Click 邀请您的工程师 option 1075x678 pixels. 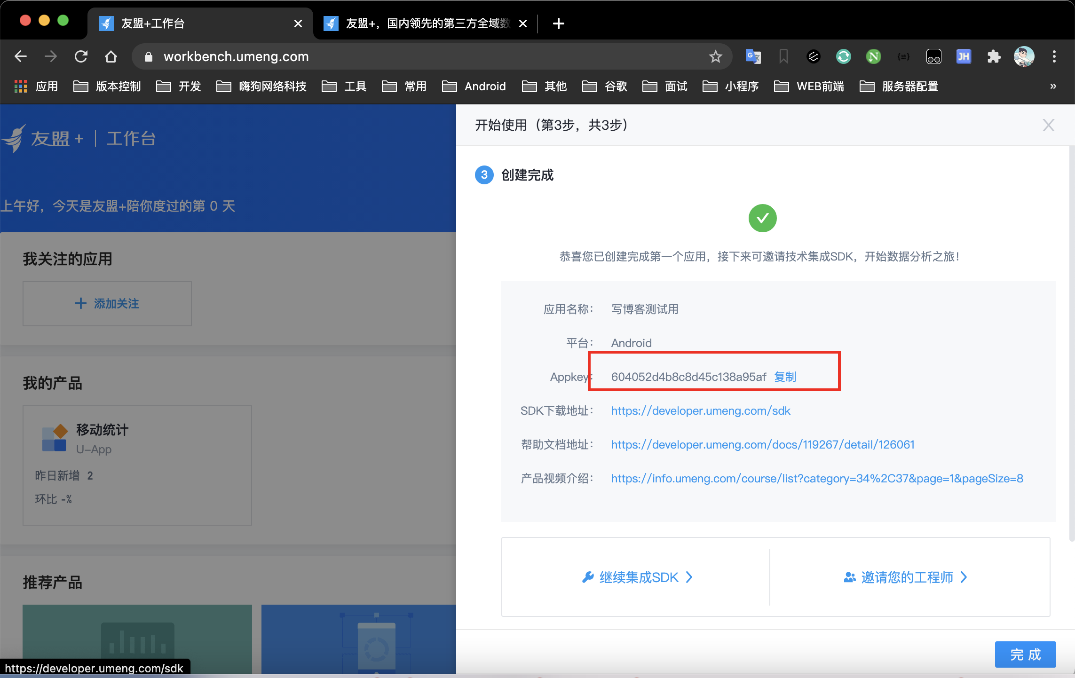[905, 577]
